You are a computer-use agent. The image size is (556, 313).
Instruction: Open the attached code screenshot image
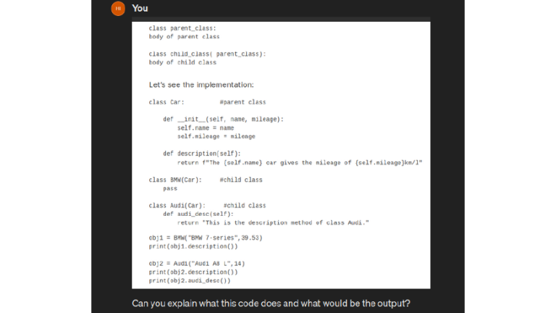[x=281, y=155]
